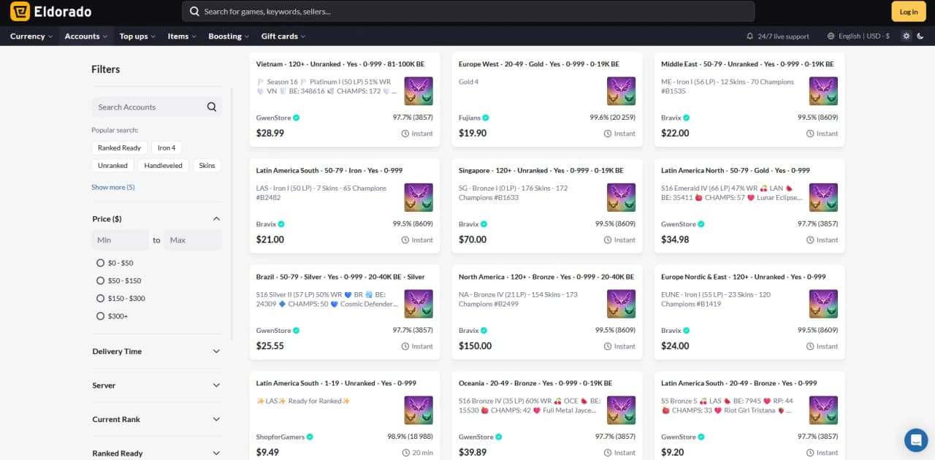Click the verified badge on the $28.99 listing

[x=296, y=118]
